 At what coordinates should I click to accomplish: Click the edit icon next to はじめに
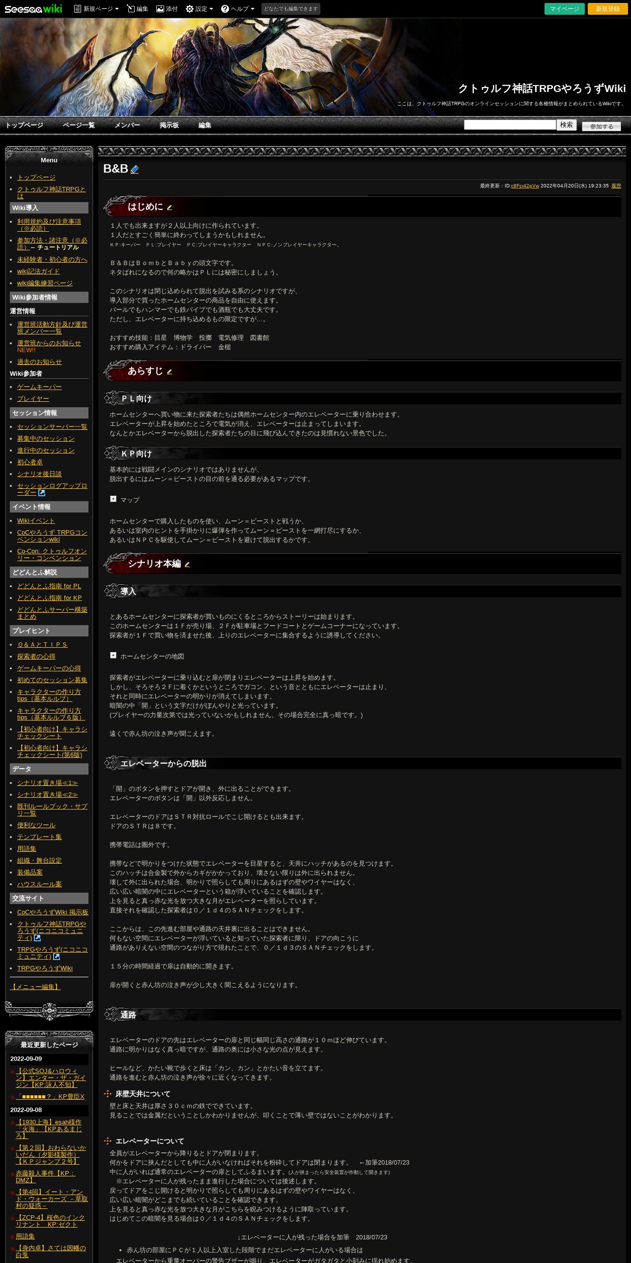pyautogui.click(x=170, y=208)
